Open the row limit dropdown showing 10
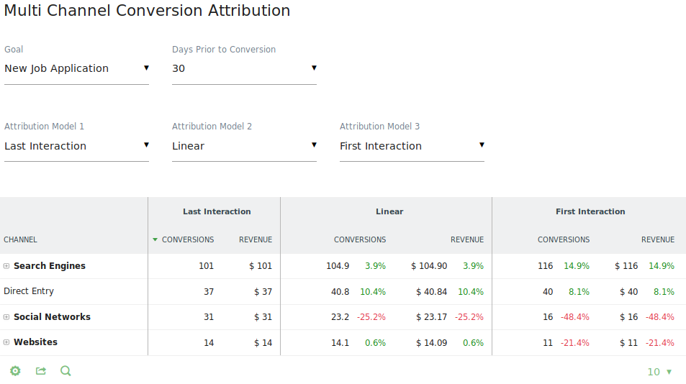Viewport: 686px width, 384px height. tap(660, 372)
